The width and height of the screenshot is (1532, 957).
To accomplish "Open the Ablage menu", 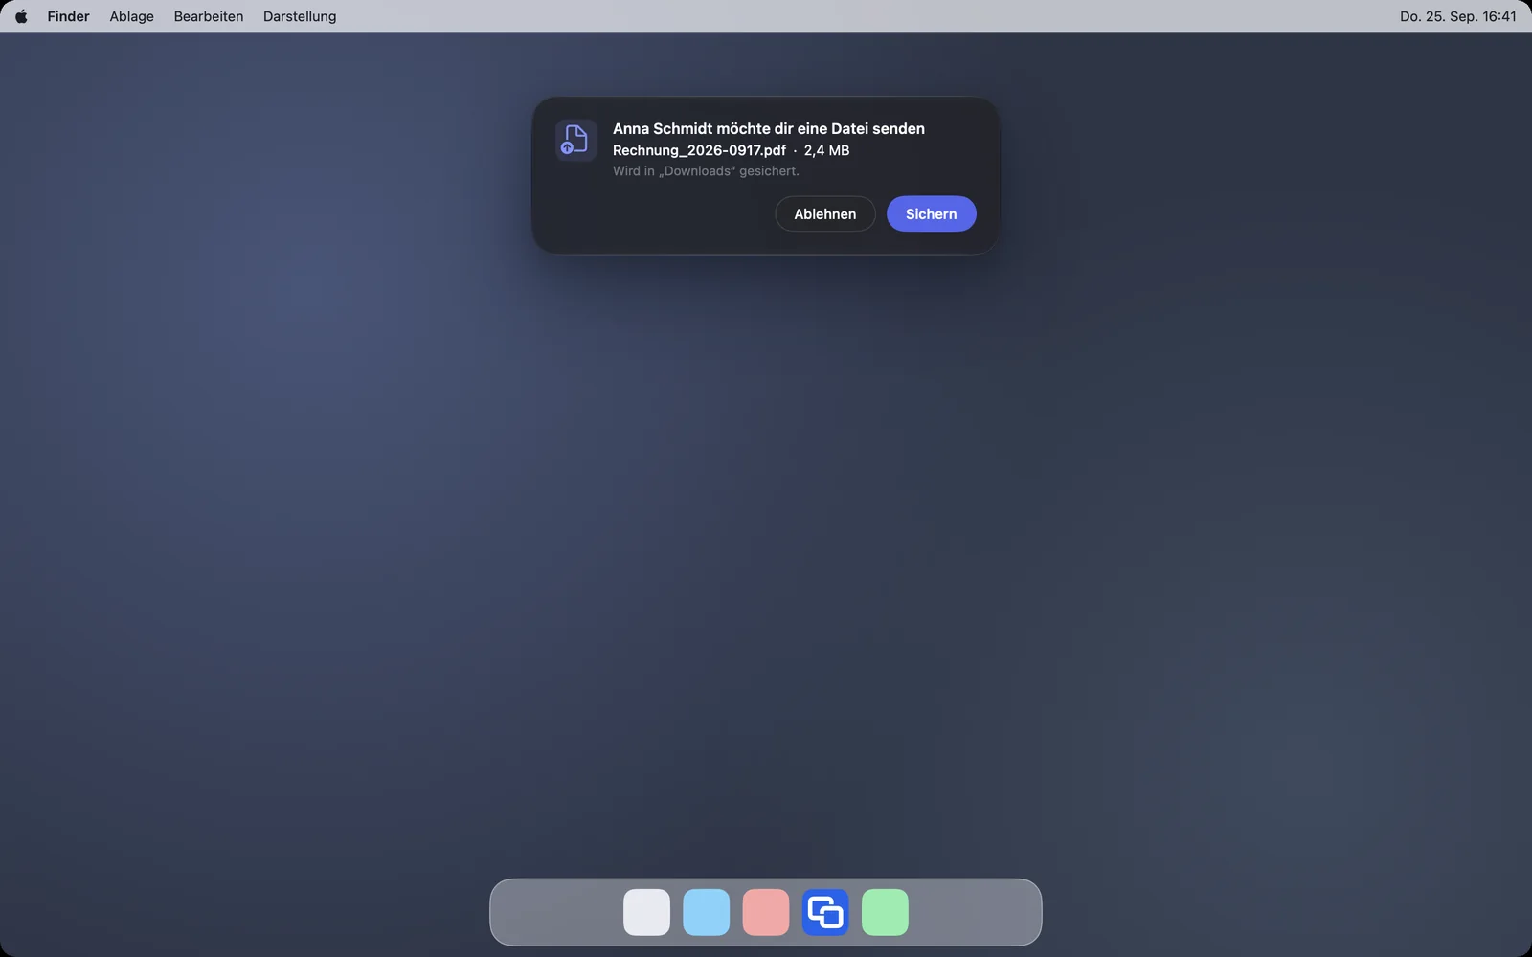I will click(131, 16).
